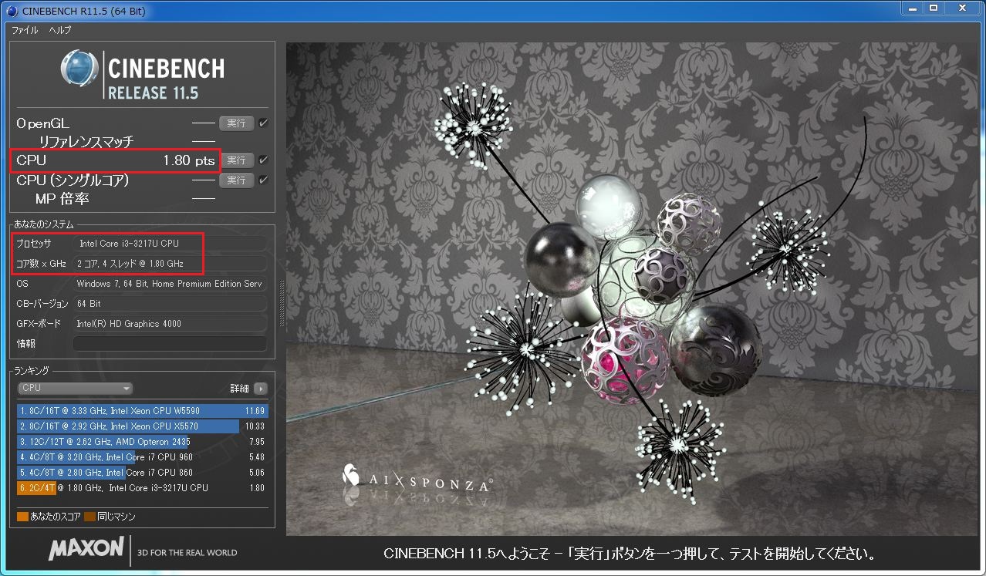Click the リファレンスマッチ label

point(86,142)
